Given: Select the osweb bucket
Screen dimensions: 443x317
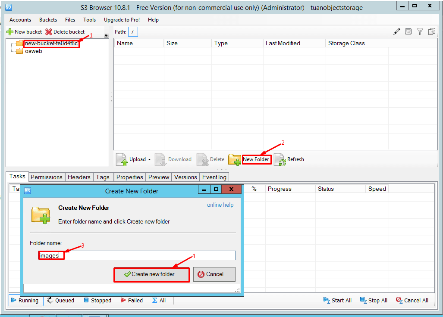Looking at the screenshot, I should click(x=34, y=51).
